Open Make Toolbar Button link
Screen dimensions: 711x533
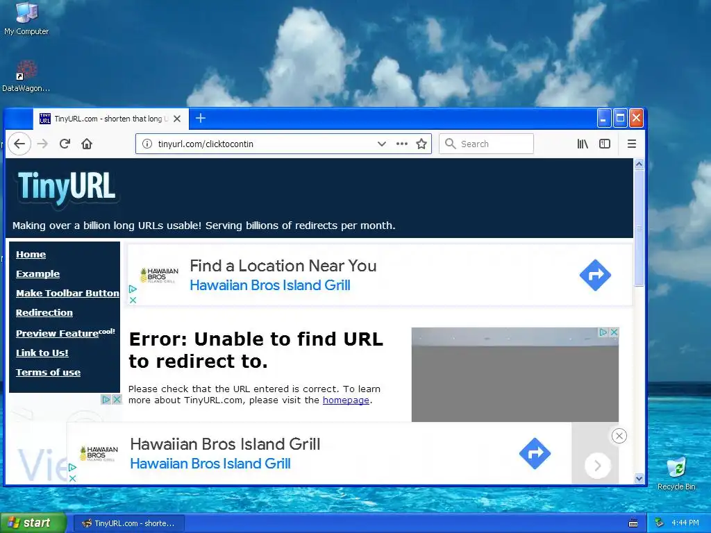point(67,294)
